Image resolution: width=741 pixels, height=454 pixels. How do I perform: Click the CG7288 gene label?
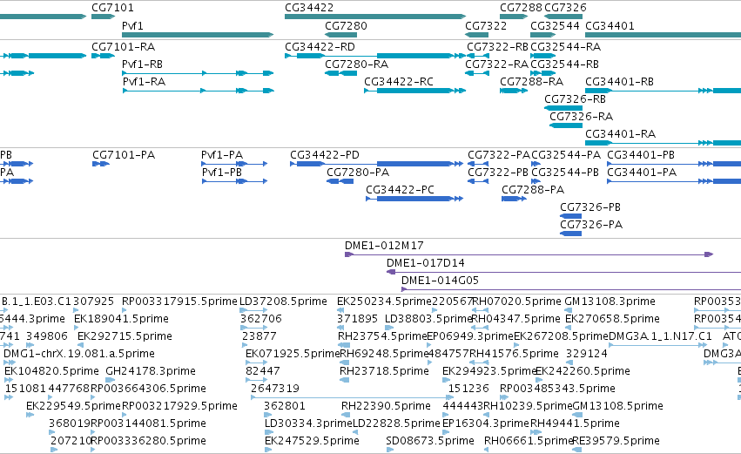click(x=521, y=8)
